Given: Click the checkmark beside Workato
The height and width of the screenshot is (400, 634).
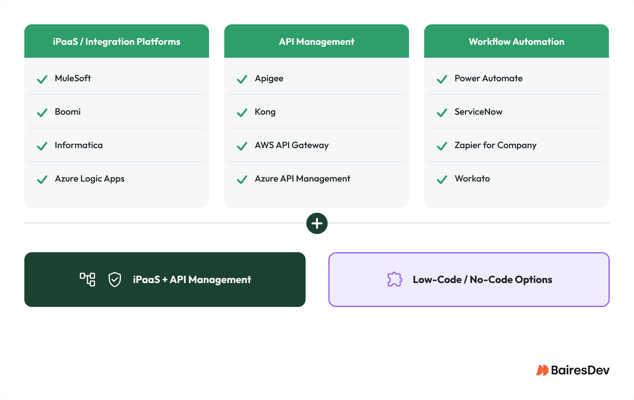Looking at the screenshot, I should [442, 179].
